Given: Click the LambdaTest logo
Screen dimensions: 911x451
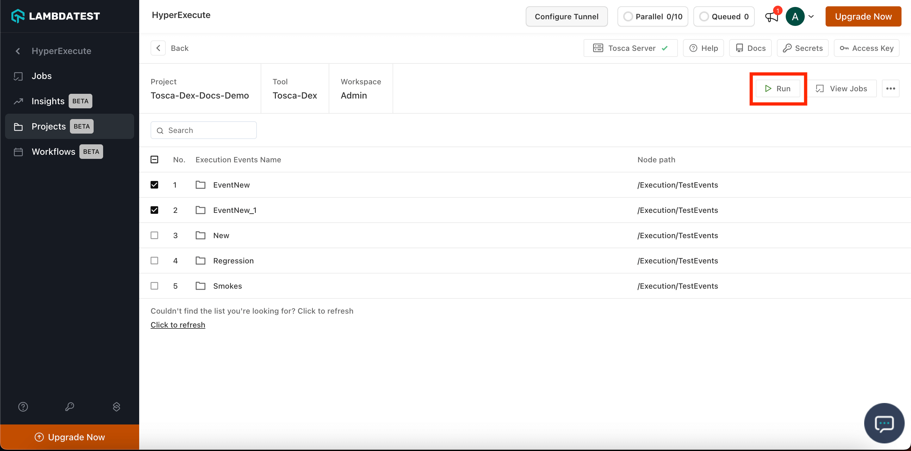Looking at the screenshot, I should point(56,16).
